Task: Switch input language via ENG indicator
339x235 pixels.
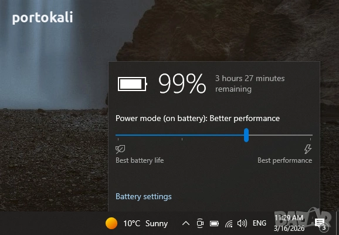Action: click(x=259, y=223)
